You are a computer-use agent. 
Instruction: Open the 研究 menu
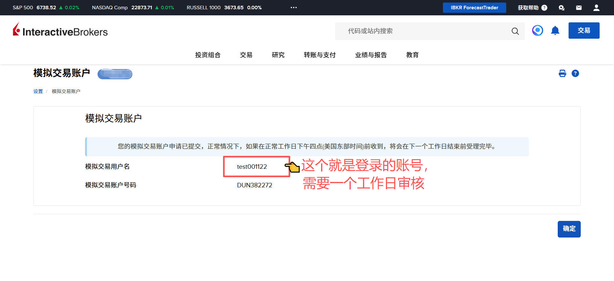278,55
